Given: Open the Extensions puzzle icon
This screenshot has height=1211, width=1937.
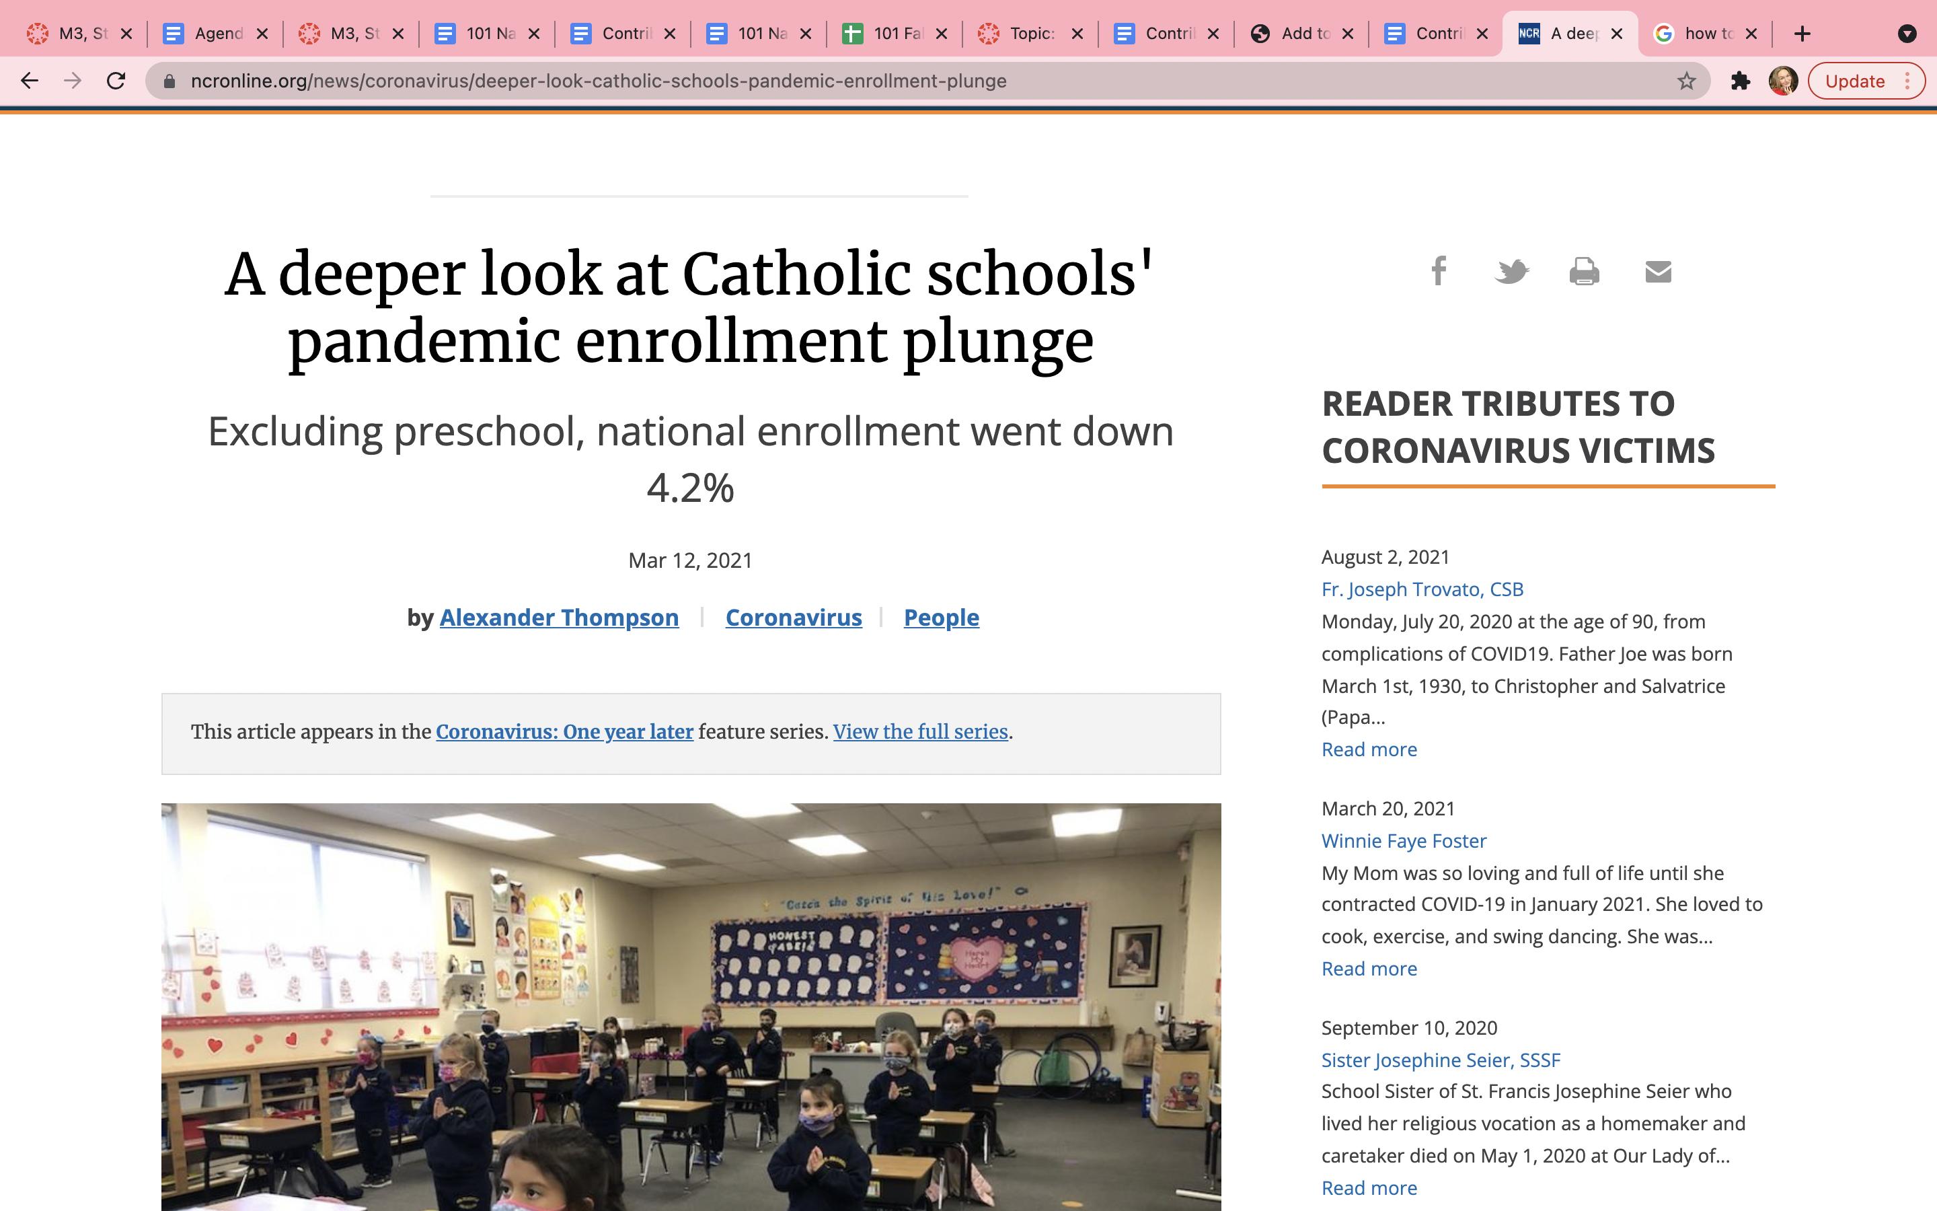Looking at the screenshot, I should click(1740, 81).
